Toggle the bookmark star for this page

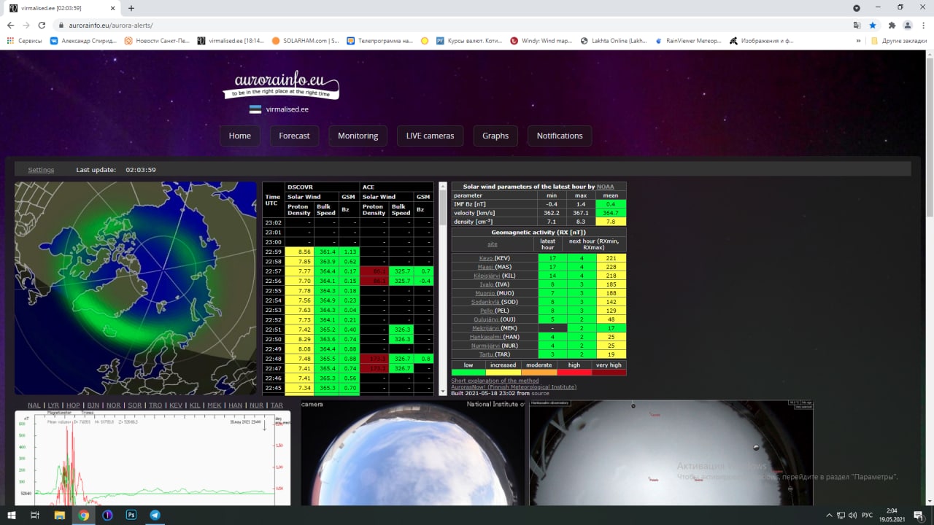pyautogui.click(x=873, y=25)
